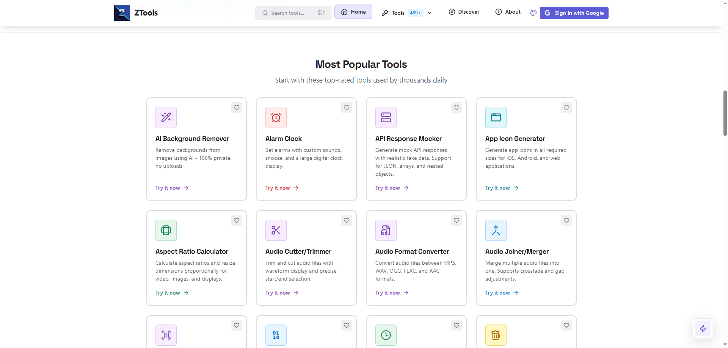Click the lightning bolt quick-action button
Image resolution: width=728 pixels, height=348 pixels.
click(703, 329)
